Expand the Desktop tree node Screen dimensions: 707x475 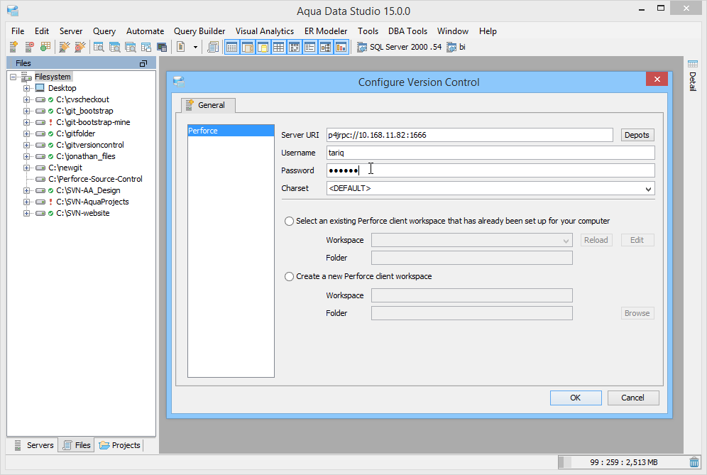click(26, 89)
